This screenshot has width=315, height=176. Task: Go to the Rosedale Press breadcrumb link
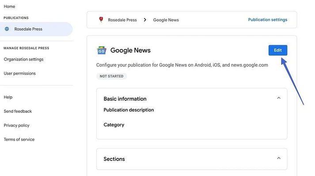pyautogui.click(x=122, y=20)
